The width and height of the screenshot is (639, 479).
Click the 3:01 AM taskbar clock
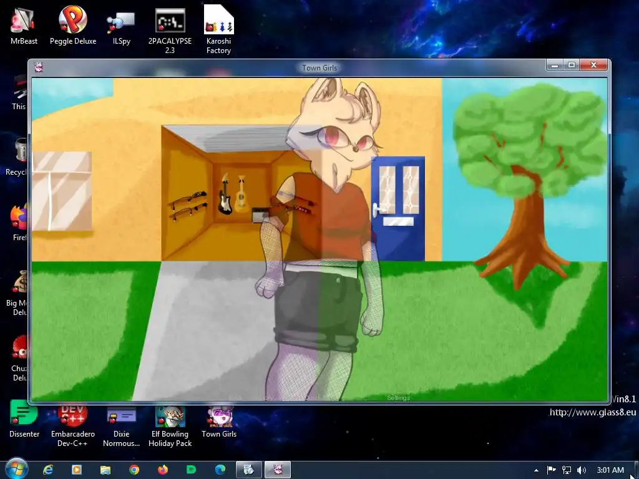coord(610,470)
